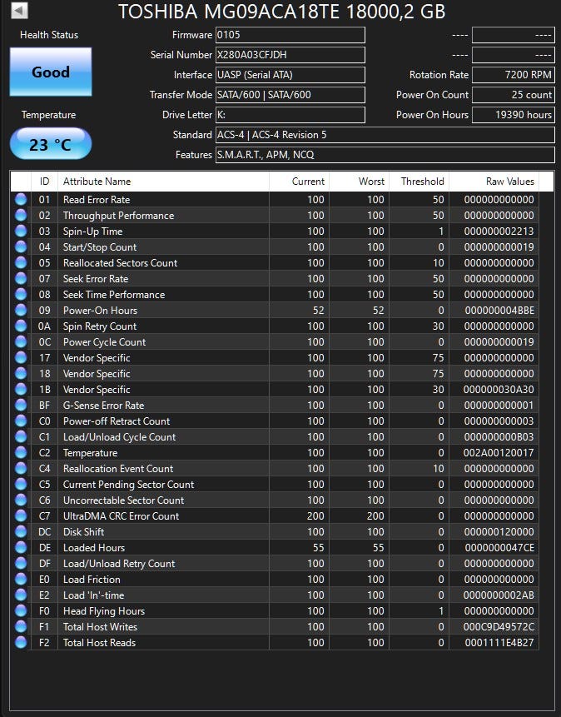Click the Rotation Rate field 7200 RPM

pyautogui.click(x=513, y=75)
